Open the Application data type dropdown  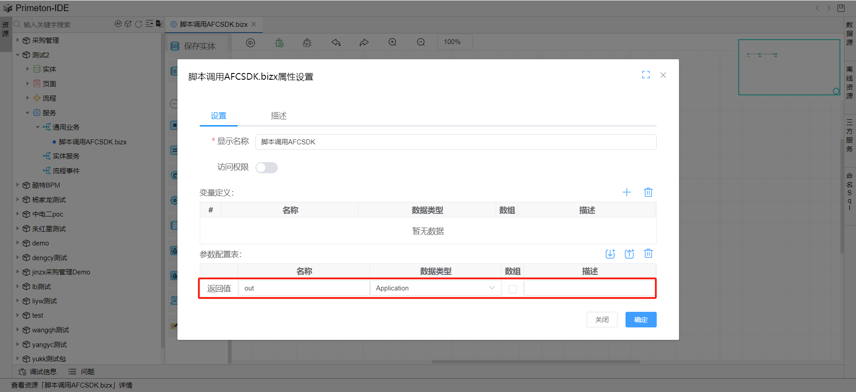435,288
